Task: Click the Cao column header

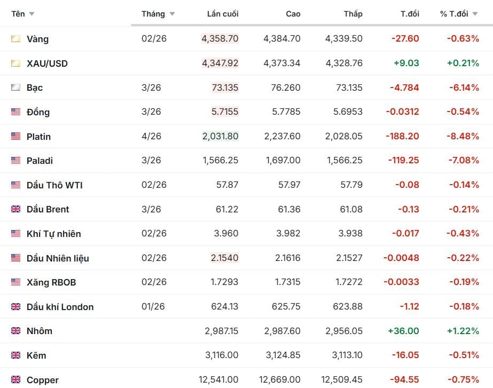Action: coord(293,14)
